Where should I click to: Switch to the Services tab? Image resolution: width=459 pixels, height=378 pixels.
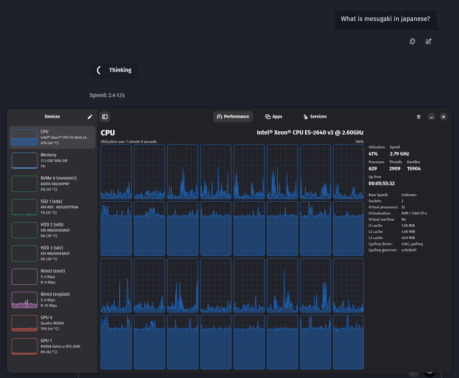click(315, 117)
